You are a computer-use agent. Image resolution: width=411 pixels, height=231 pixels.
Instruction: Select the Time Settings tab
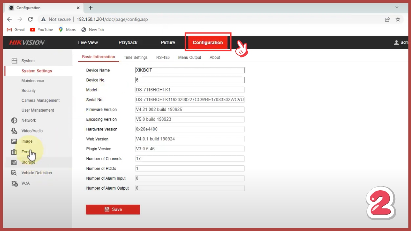click(x=136, y=57)
